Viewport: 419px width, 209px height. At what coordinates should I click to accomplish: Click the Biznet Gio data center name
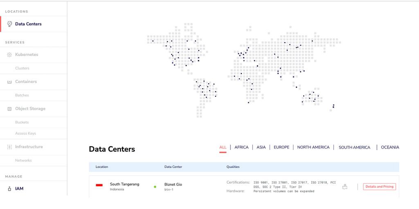pos(173,185)
